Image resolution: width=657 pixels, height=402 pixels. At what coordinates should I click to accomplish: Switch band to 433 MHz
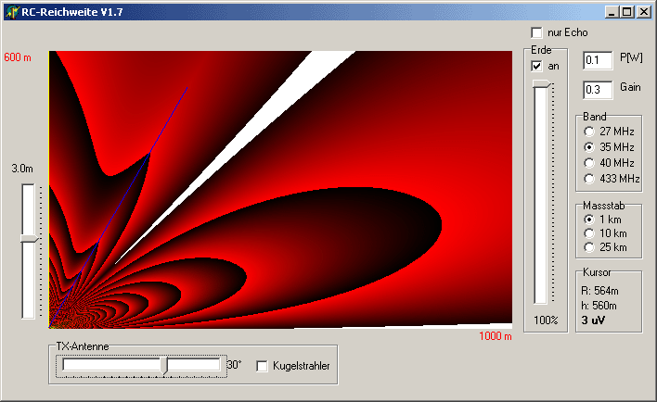tap(588, 178)
